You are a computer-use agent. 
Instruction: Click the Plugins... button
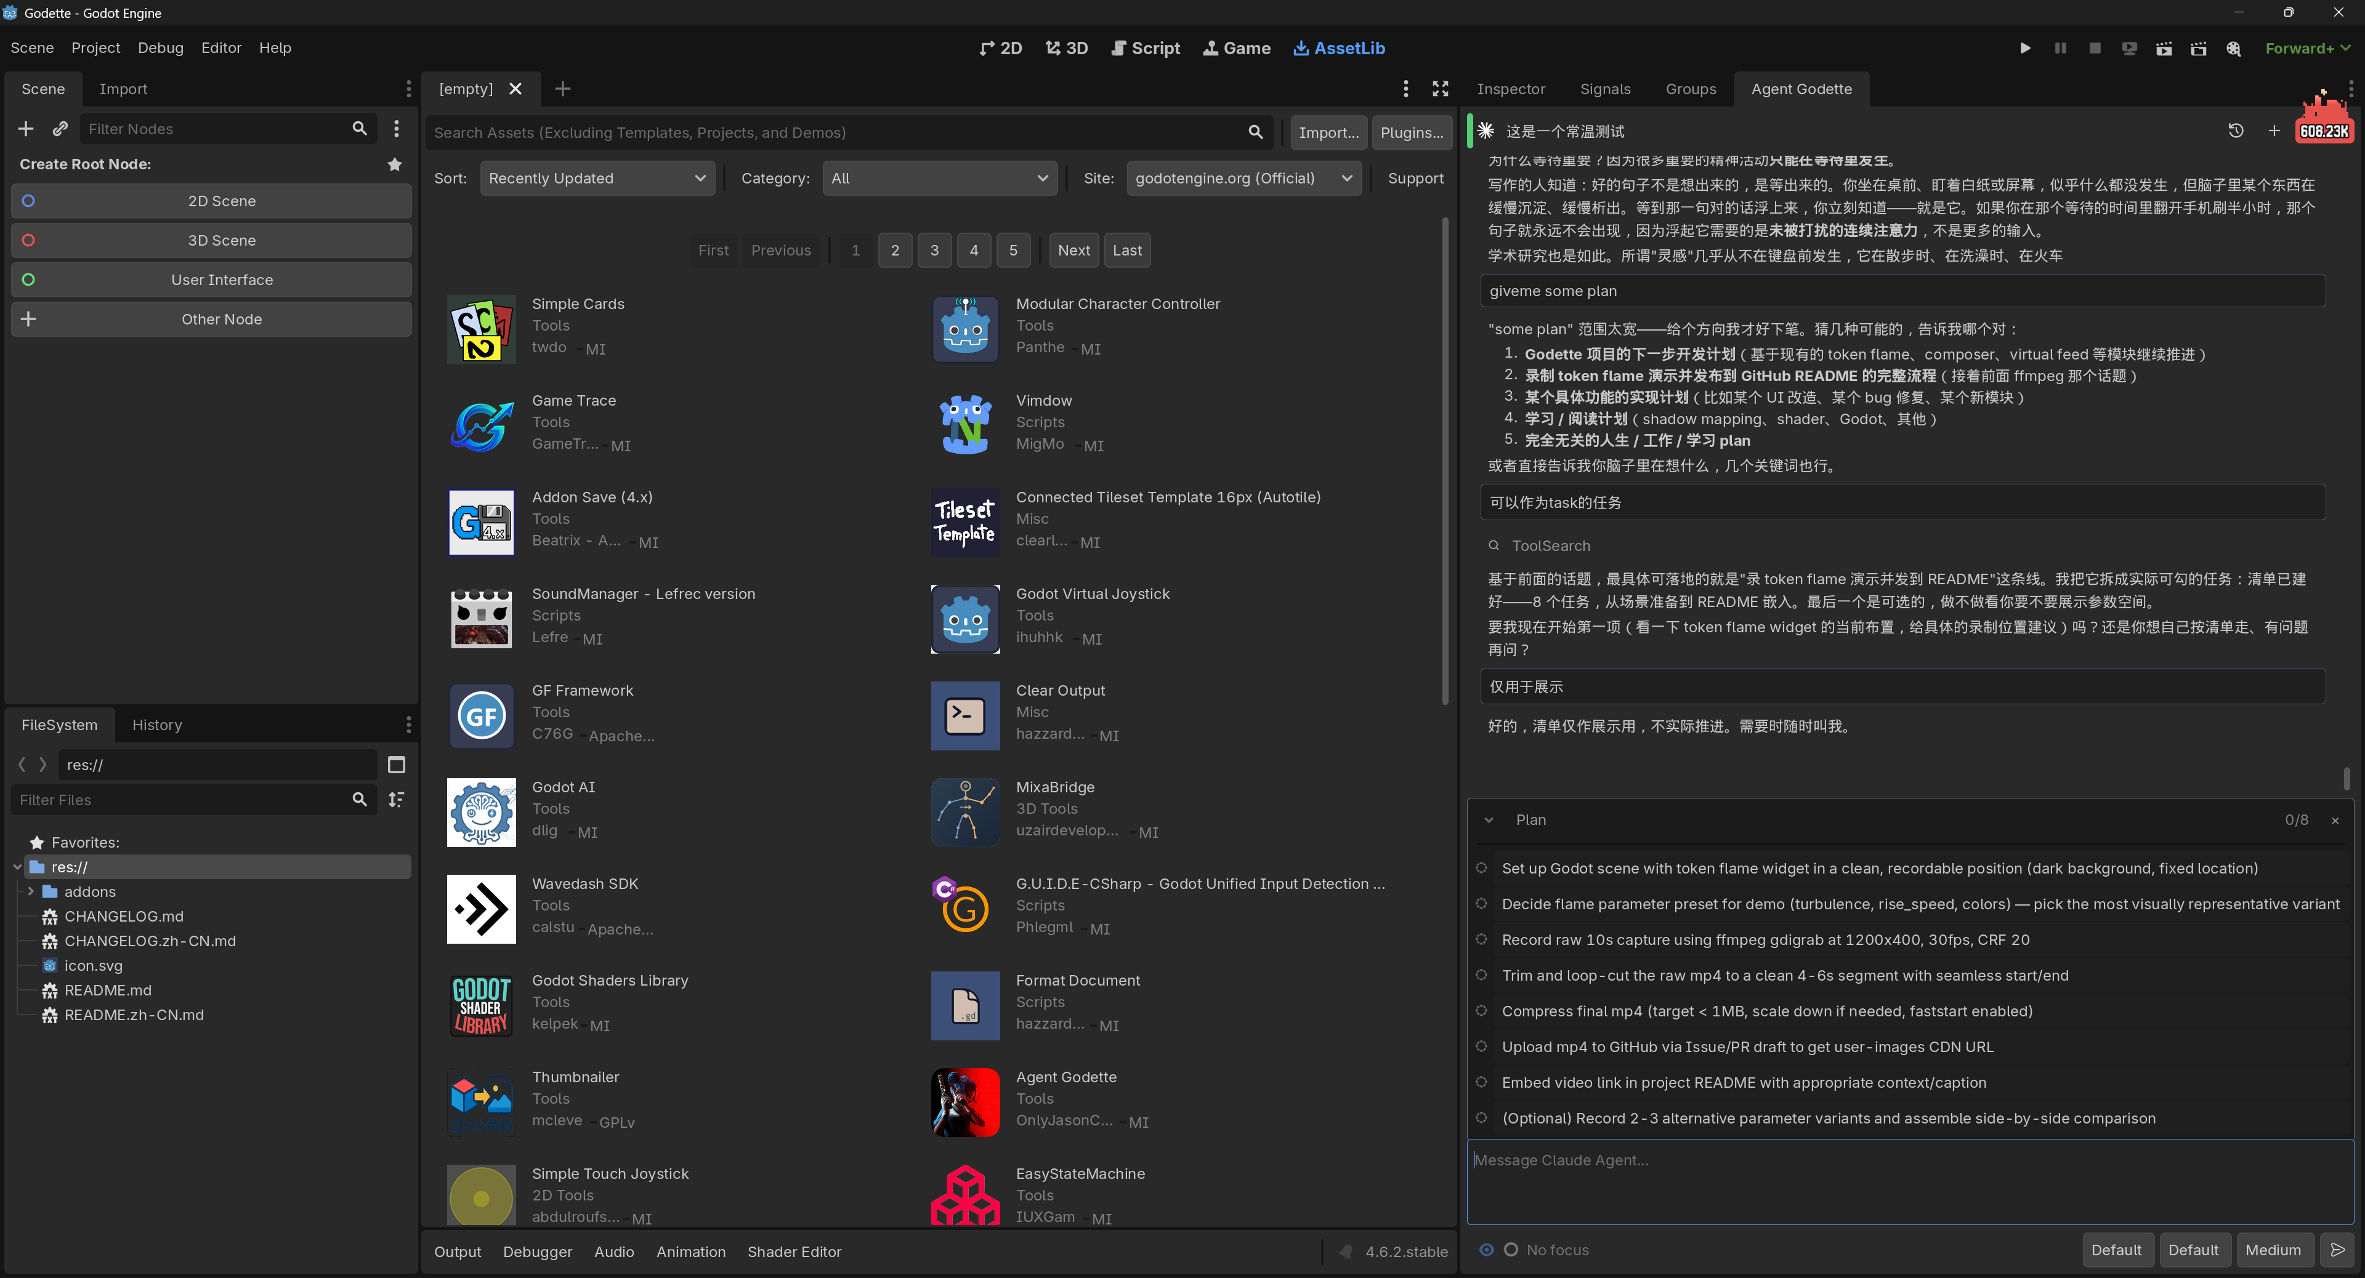click(1411, 132)
